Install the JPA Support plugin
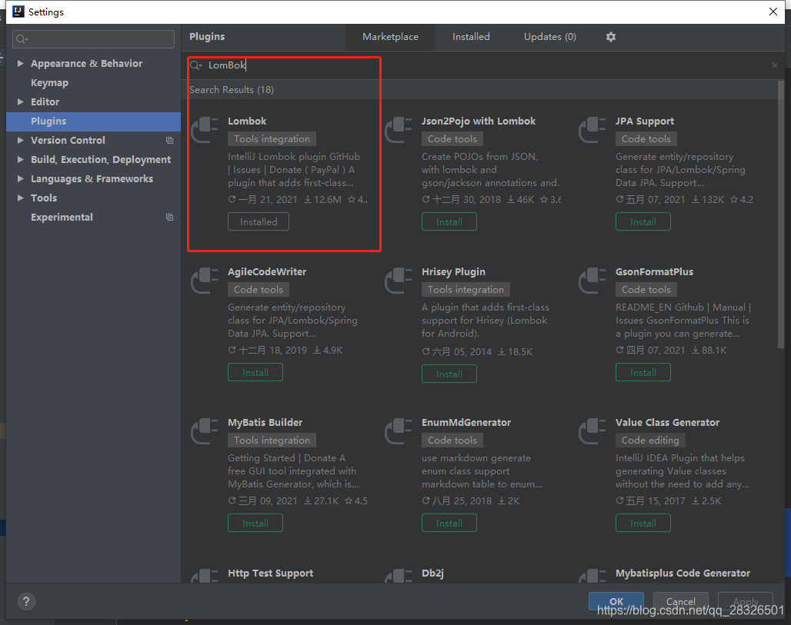 [642, 221]
